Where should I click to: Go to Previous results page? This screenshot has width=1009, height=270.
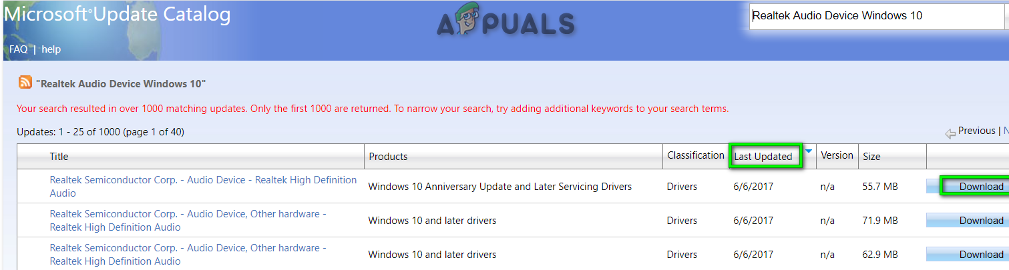tap(976, 131)
